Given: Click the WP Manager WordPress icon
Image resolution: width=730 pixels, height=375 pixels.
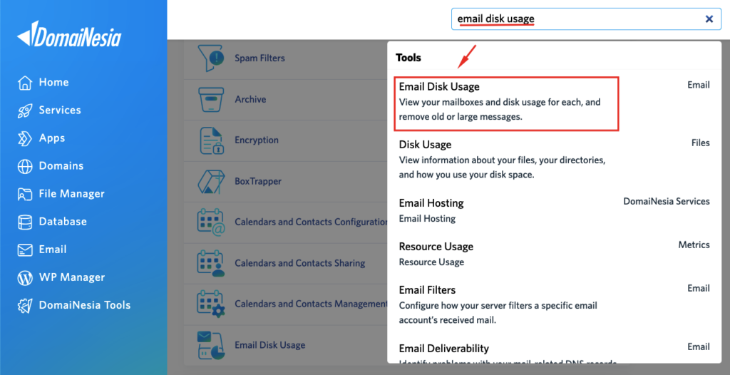Looking at the screenshot, I should [25, 277].
